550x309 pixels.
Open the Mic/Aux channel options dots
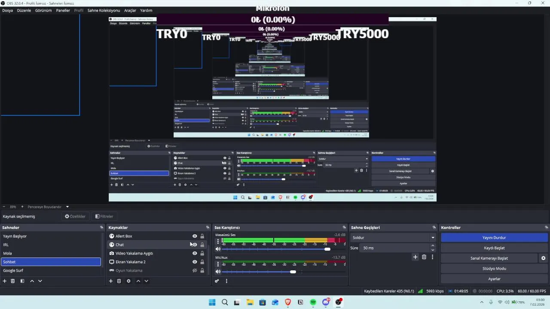tap(218, 264)
